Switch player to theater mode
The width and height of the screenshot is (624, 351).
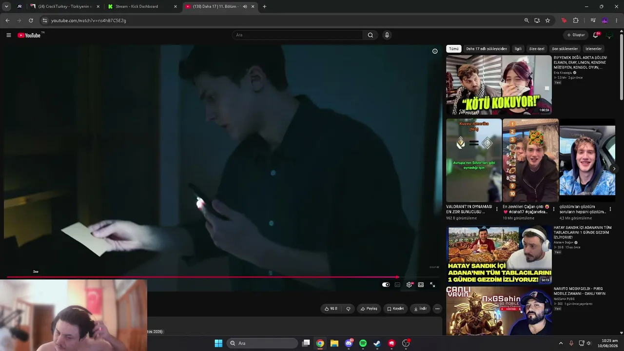421,285
